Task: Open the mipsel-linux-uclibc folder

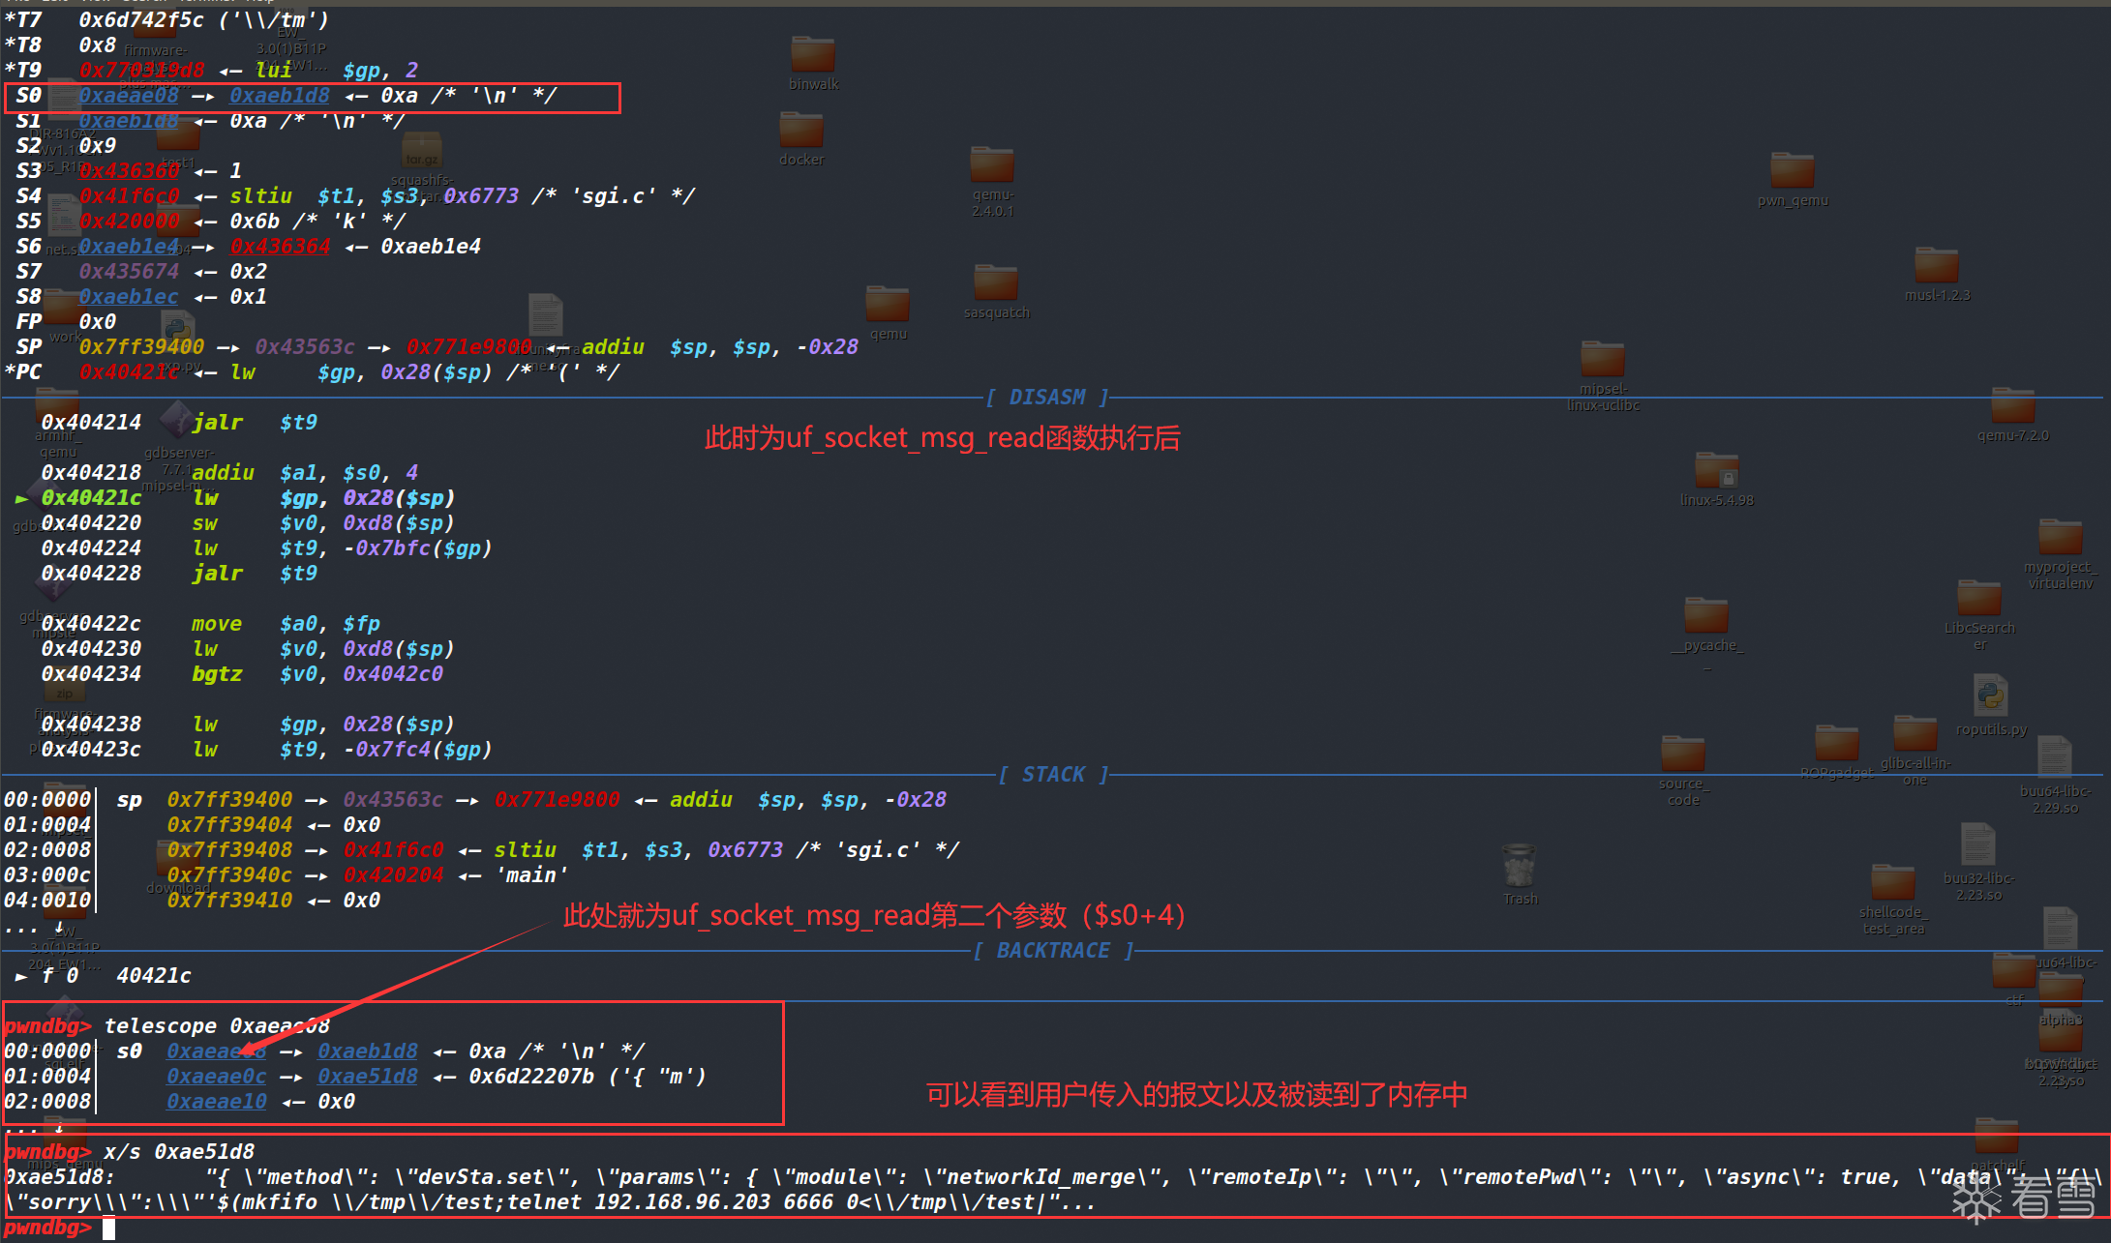Action: point(1603,359)
